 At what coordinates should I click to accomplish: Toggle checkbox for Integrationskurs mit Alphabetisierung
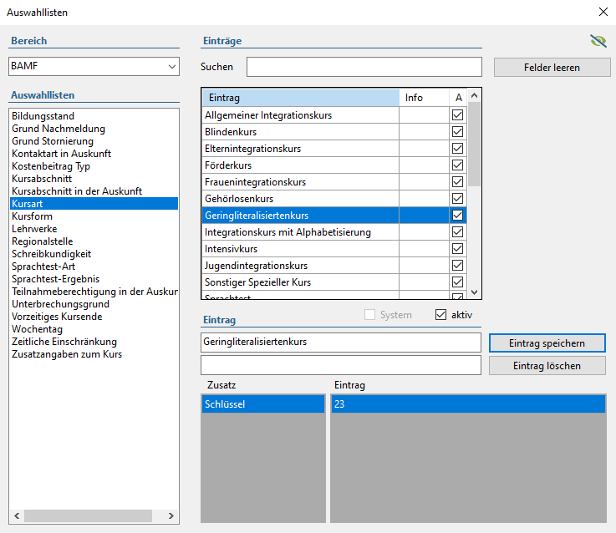457,232
